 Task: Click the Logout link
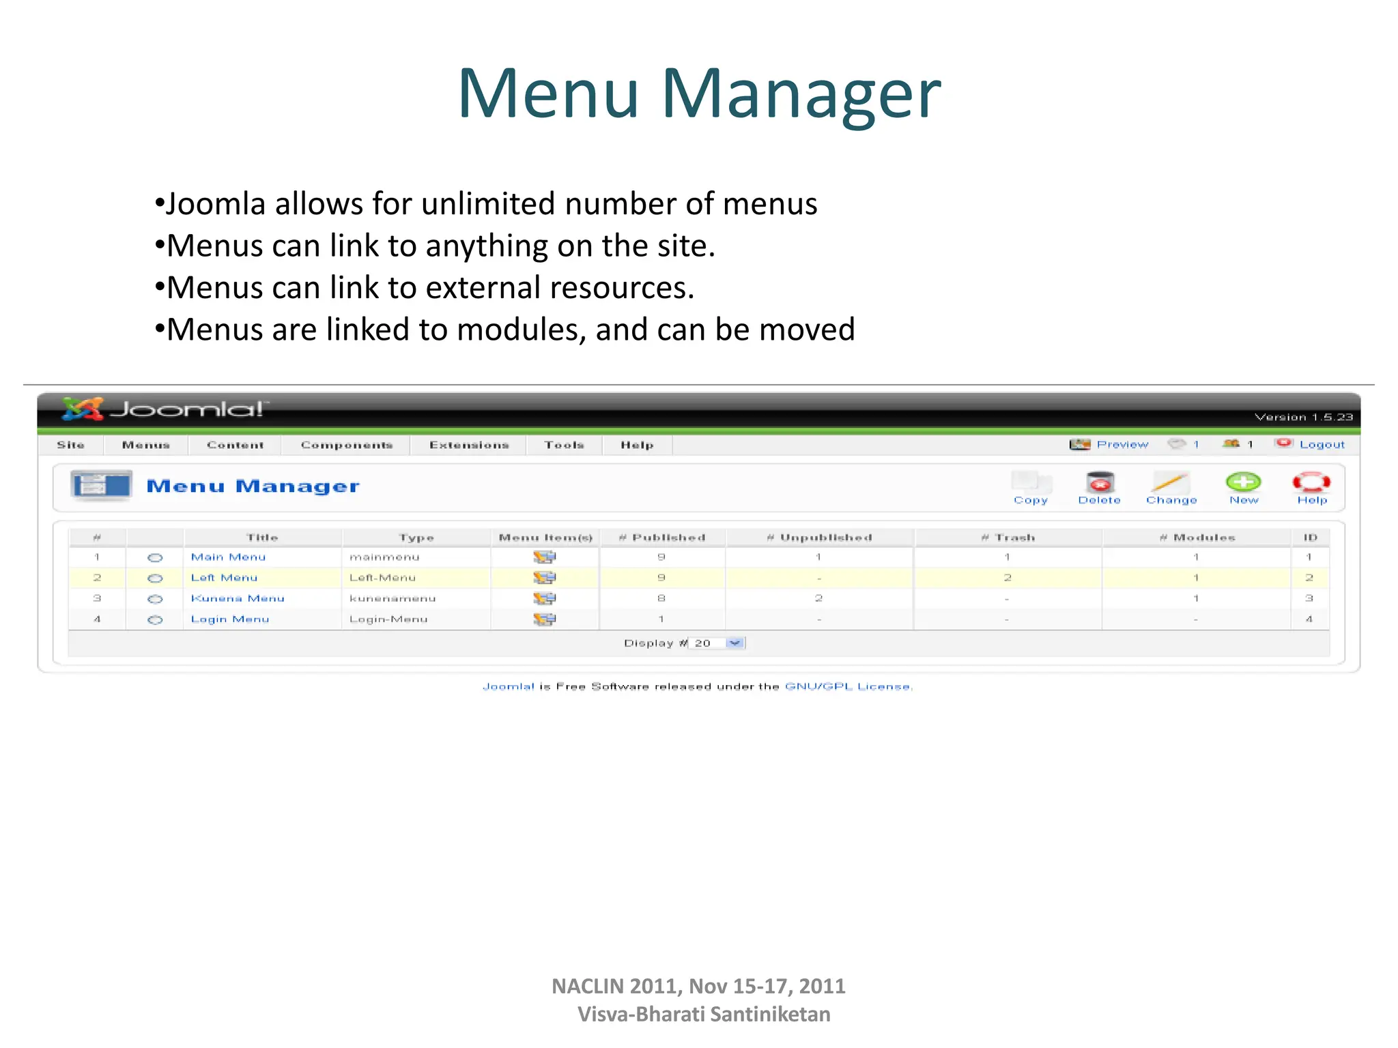tap(1322, 444)
